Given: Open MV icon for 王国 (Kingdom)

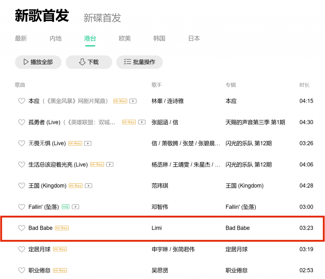Looking at the screenshot, I should click(x=89, y=186).
